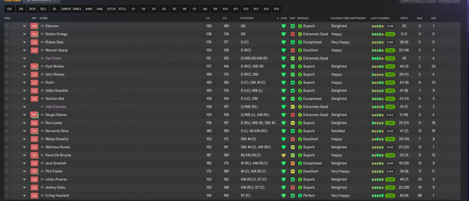Click Mateo Kovačić's red match sharpness icon
This screenshot has width=469, height=201.
(292, 139)
